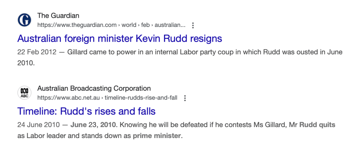
Task: Open 'Timeline: Rudd's rises and falls' link
Action: (86, 111)
